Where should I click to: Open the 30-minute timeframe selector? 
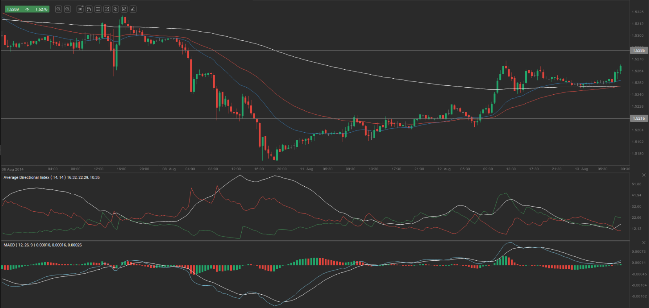tap(80, 9)
